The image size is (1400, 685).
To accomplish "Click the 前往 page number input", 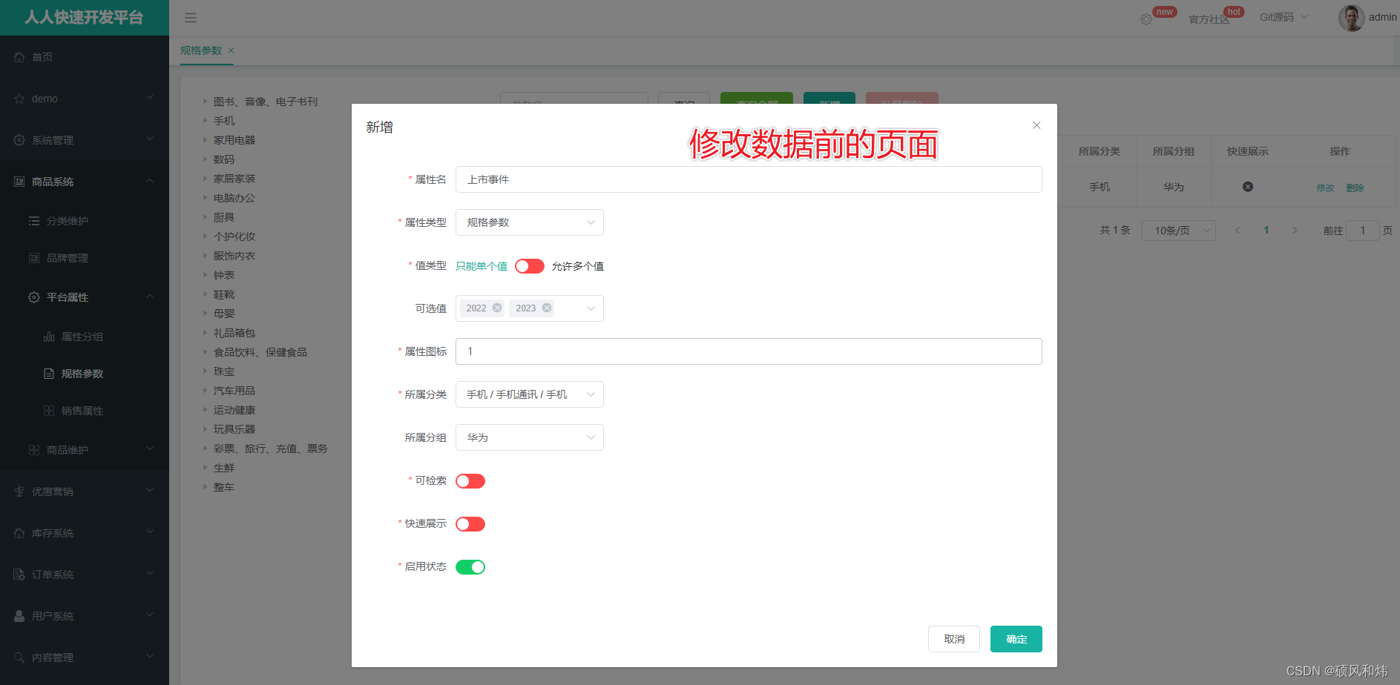I will 1362,231.
